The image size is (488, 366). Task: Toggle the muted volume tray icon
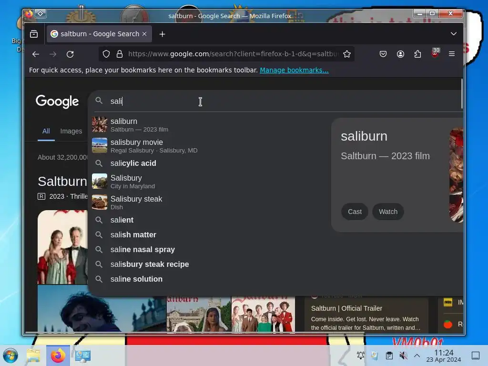[x=403, y=356]
